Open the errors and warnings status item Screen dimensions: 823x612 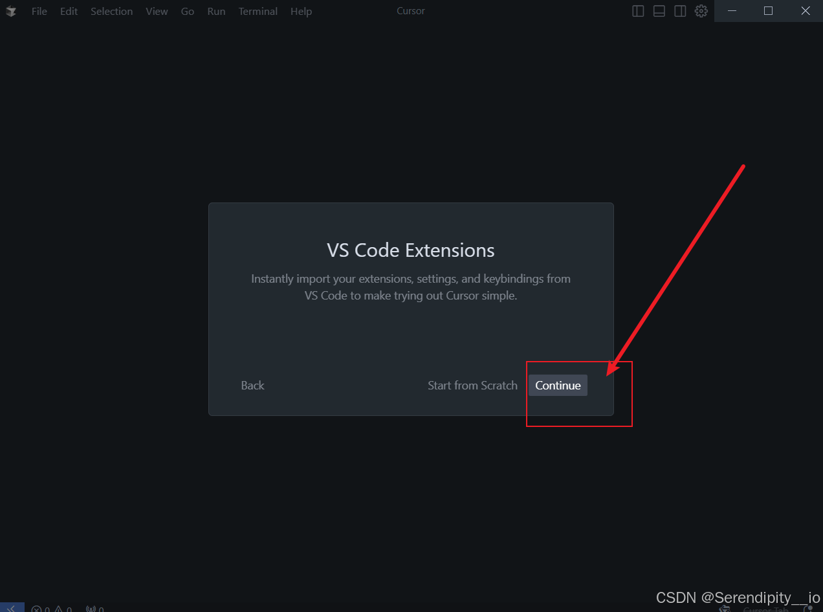click(x=51, y=608)
